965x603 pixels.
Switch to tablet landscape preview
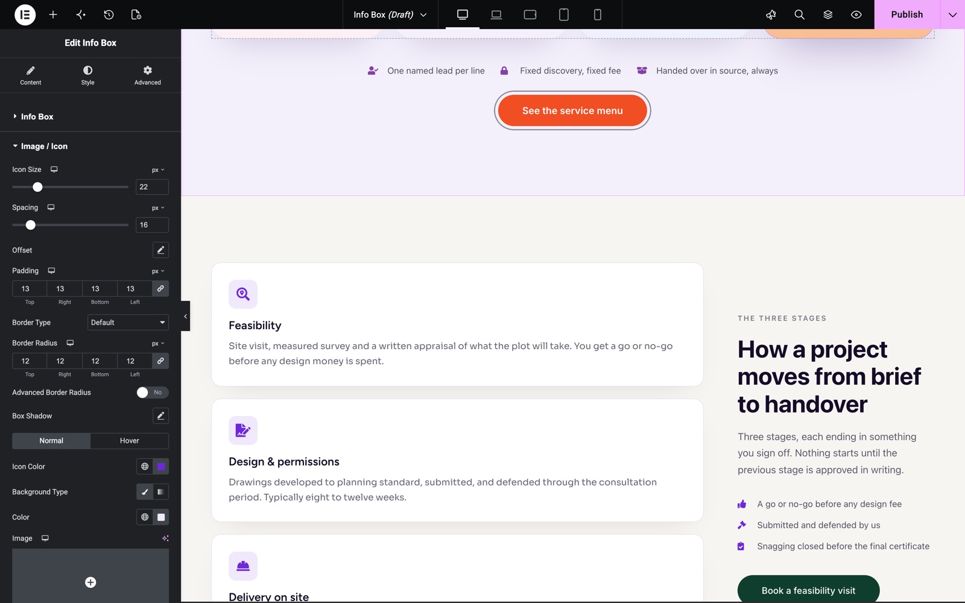[x=530, y=14]
